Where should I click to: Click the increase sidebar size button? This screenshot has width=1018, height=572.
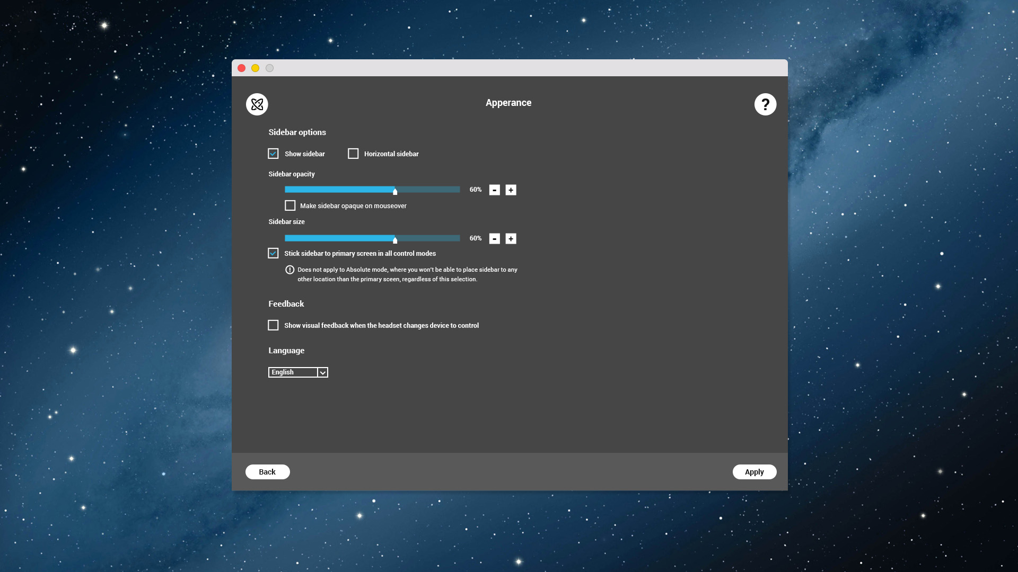(511, 238)
